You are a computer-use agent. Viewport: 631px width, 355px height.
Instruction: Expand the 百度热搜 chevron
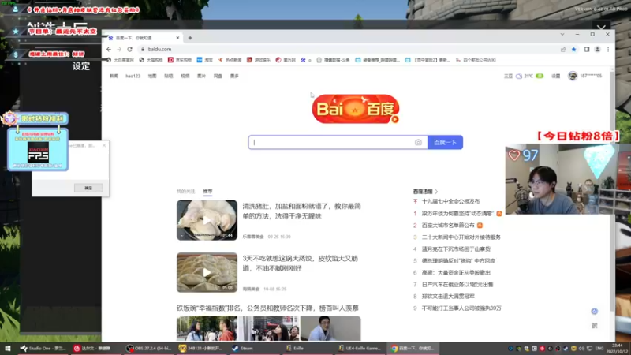[436, 192]
